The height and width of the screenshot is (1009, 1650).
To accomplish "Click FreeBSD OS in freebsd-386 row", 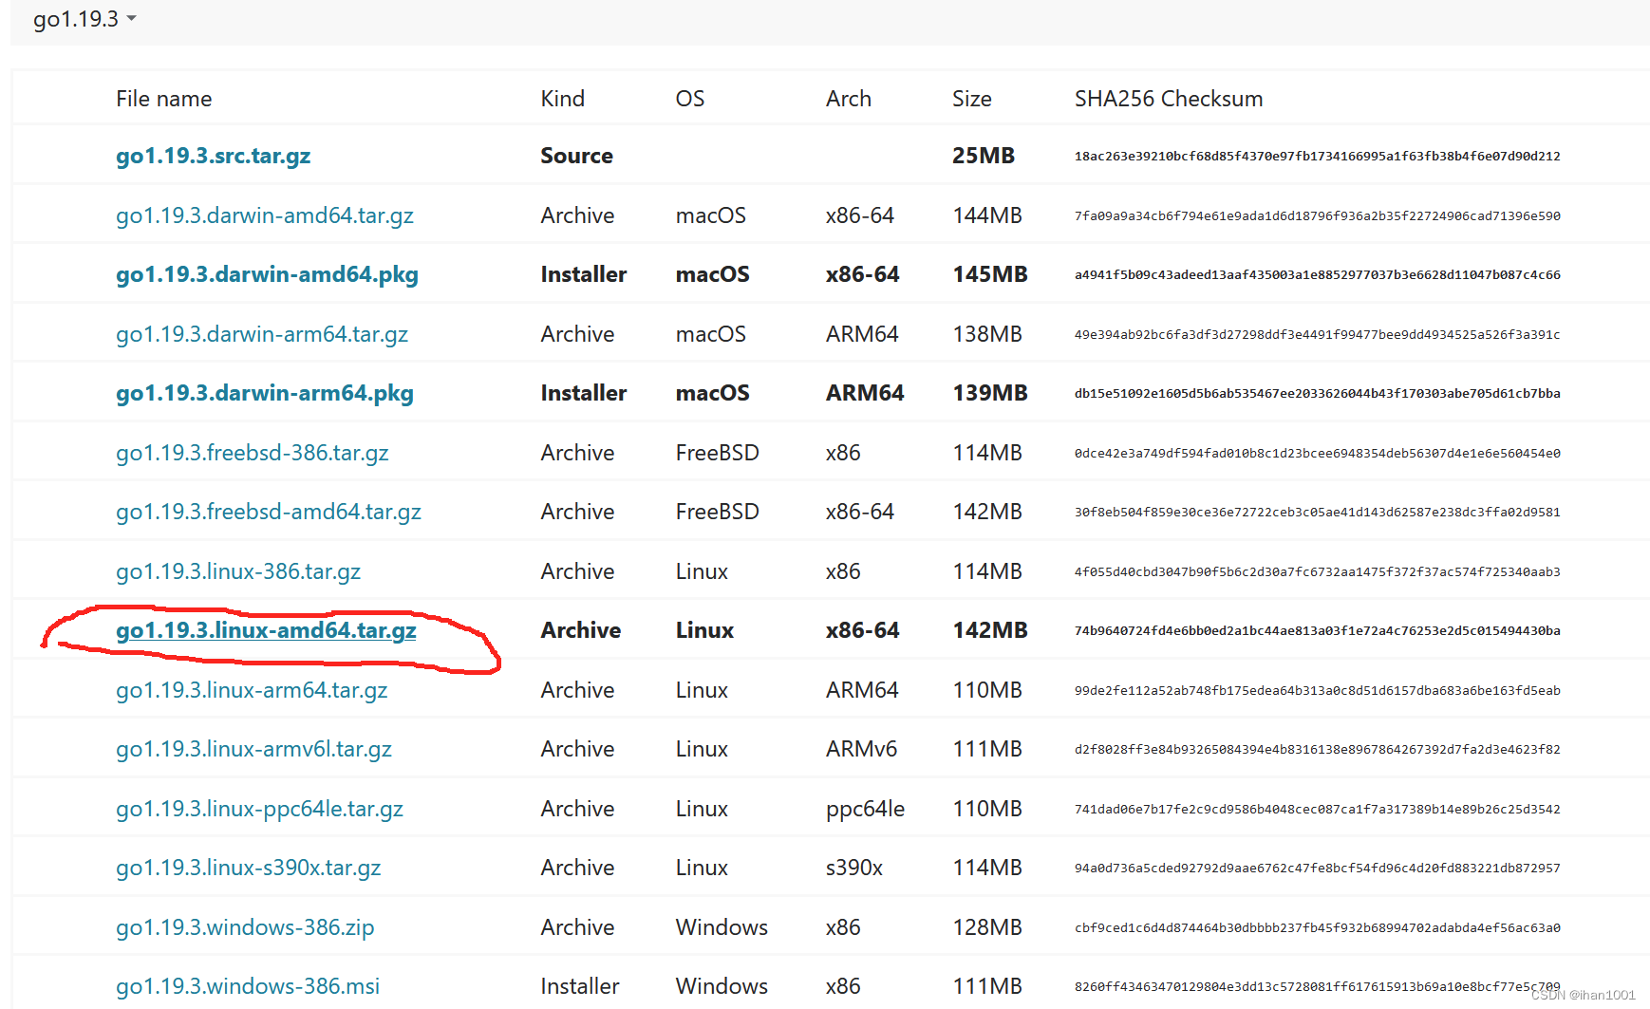I will click(718, 453).
